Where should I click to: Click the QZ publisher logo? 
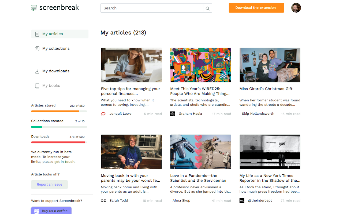[x=103, y=200]
